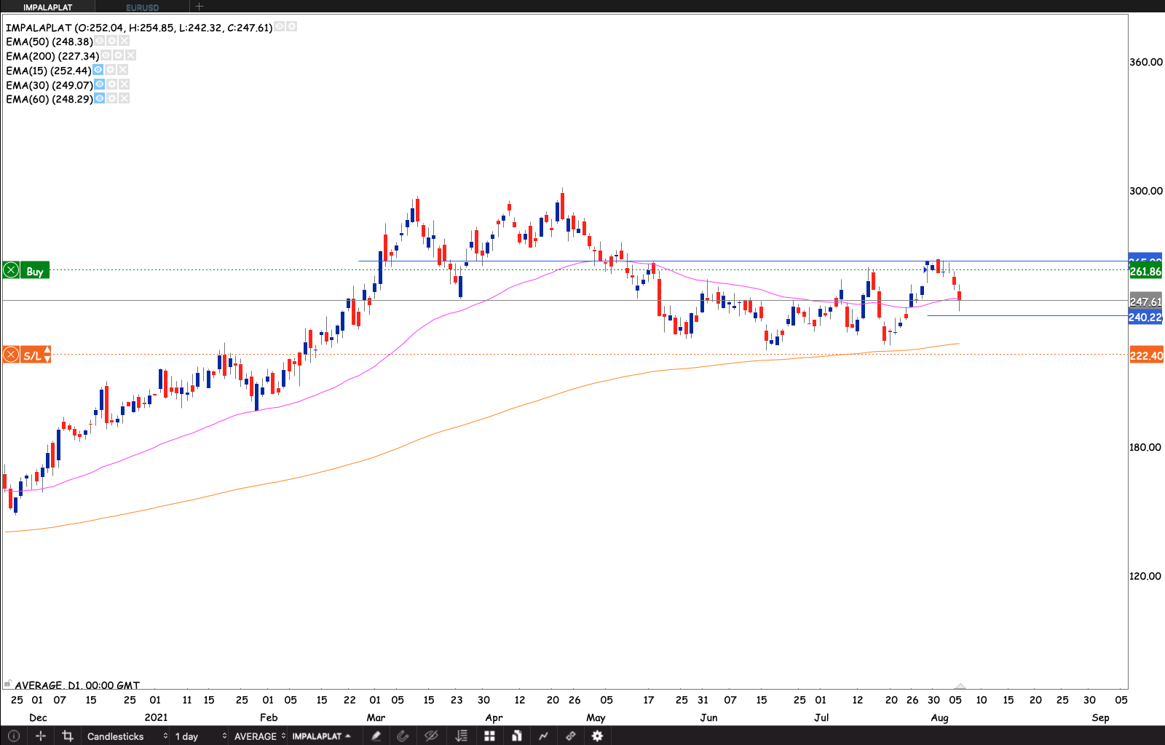Toggle visibility of EMA(15) indicator

click(98, 70)
